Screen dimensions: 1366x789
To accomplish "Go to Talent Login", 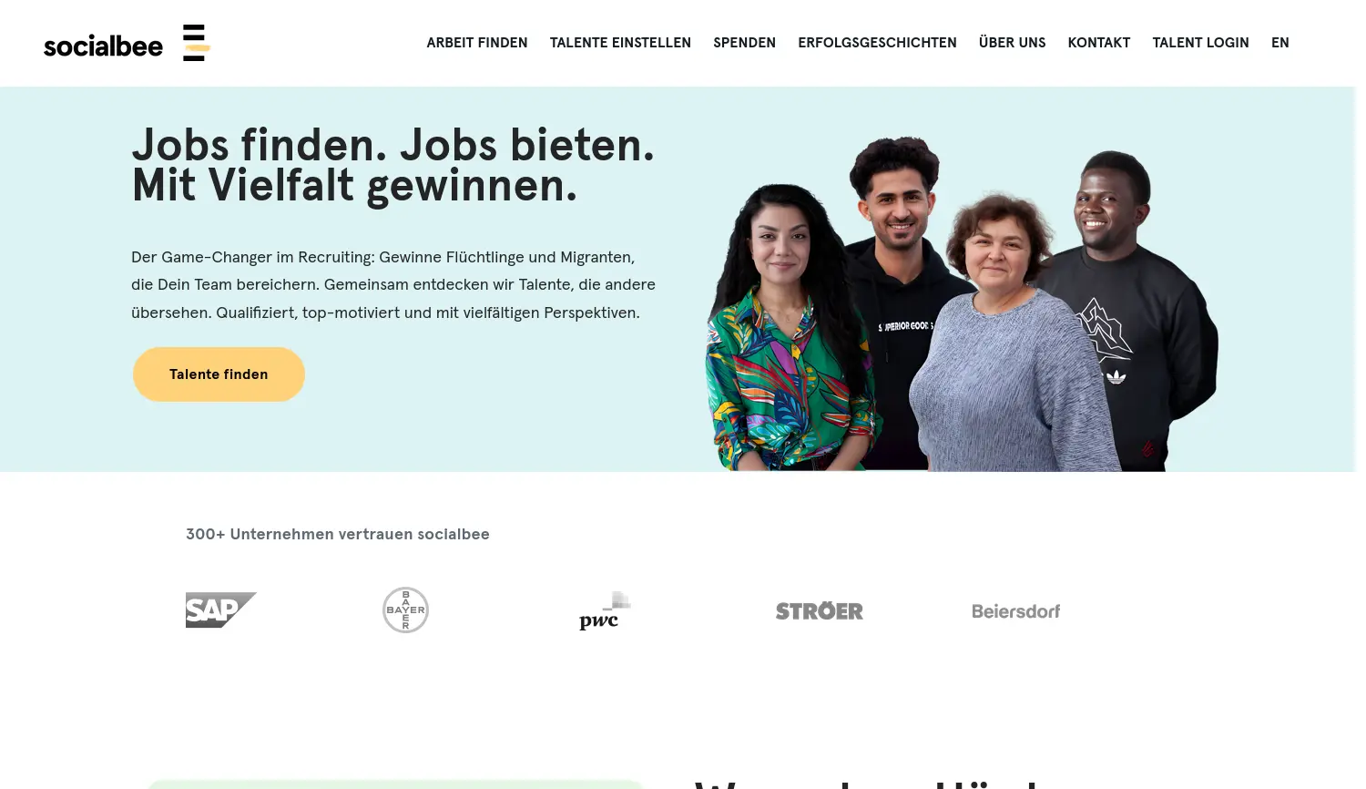I will pos(1200,43).
